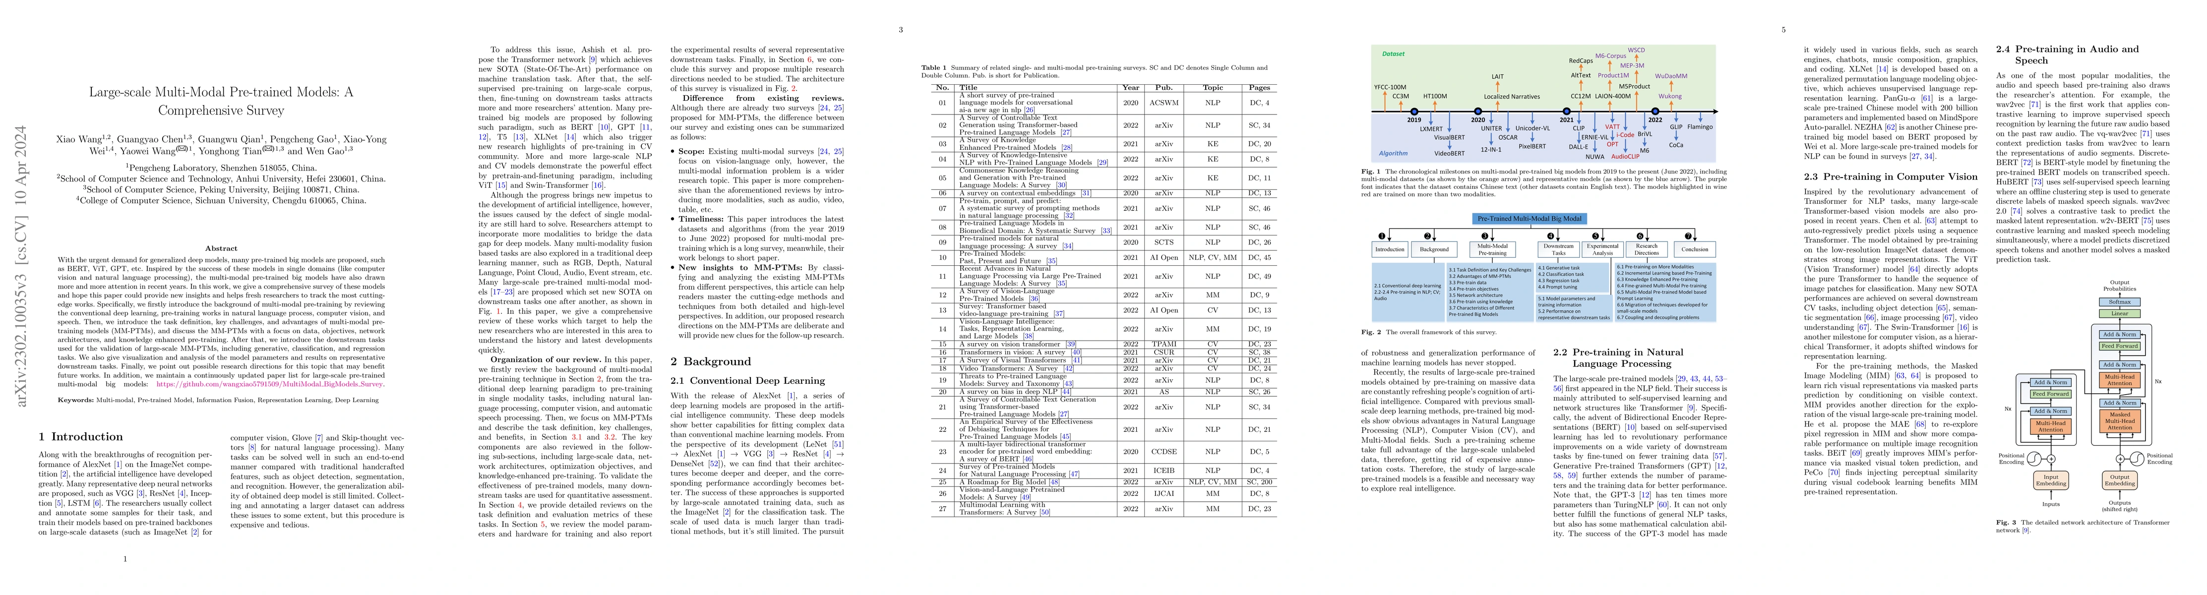2207x595 pixels.
Task: Click the 'Multi-Modal Pre-training' box in Fig. 2
Action: point(1492,249)
